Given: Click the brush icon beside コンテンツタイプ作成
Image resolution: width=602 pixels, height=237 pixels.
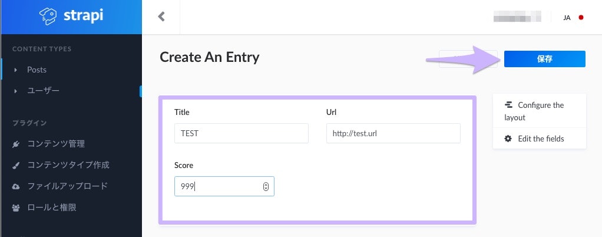Looking at the screenshot, I should (16, 165).
